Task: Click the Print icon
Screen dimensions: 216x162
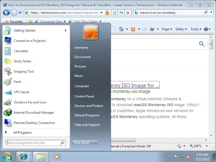Action: pos(152,29)
